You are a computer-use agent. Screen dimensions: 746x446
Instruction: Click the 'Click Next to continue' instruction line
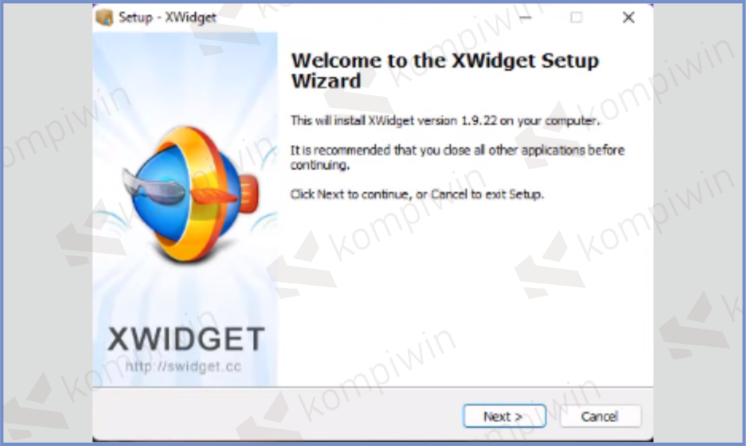(x=417, y=194)
